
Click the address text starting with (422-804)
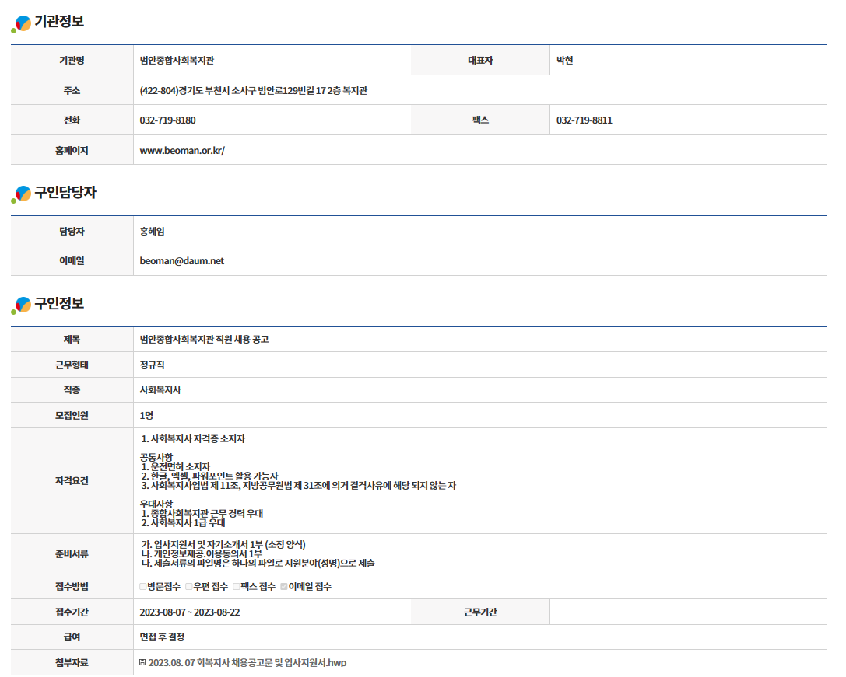pos(253,91)
